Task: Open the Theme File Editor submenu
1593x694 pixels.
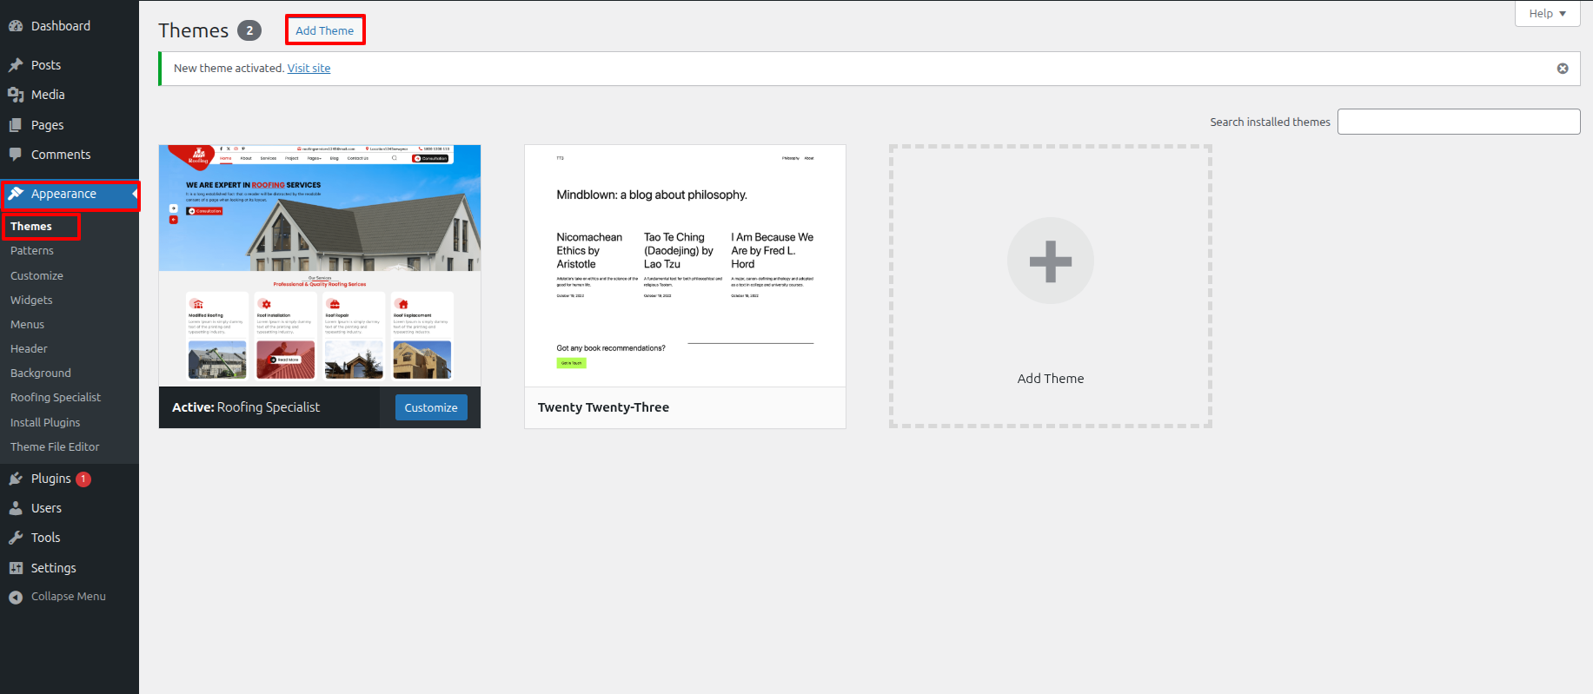Action: 55,446
